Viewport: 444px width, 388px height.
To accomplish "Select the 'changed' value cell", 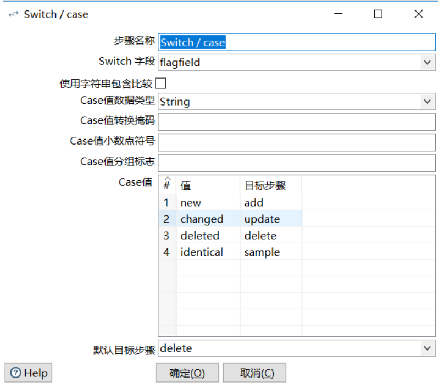I will tap(208, 219).
